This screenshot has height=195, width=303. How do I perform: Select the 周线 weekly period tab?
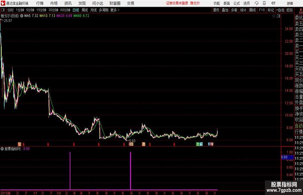click(x=85, y=10)
